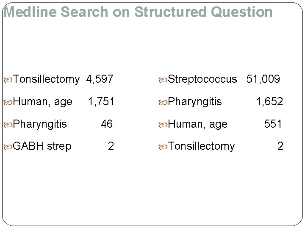Image resolution: width=305 pixels, height=229 pixels.
Task: Click the bullet icon beside Tonsillectomy 4,597
Action: [8, 79]
